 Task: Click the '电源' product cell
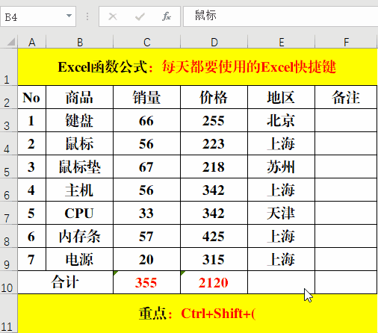click(80, 259)
